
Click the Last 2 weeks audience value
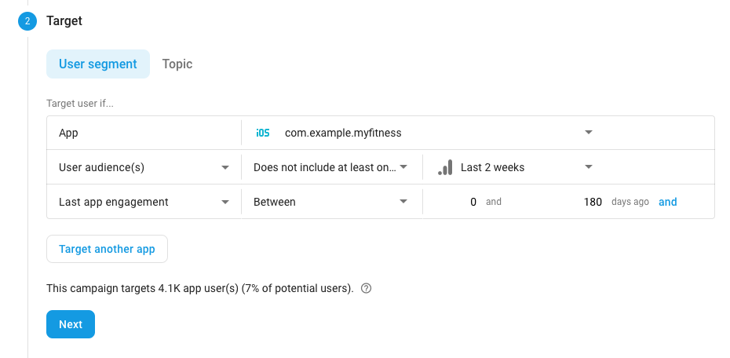click(493, 167)
